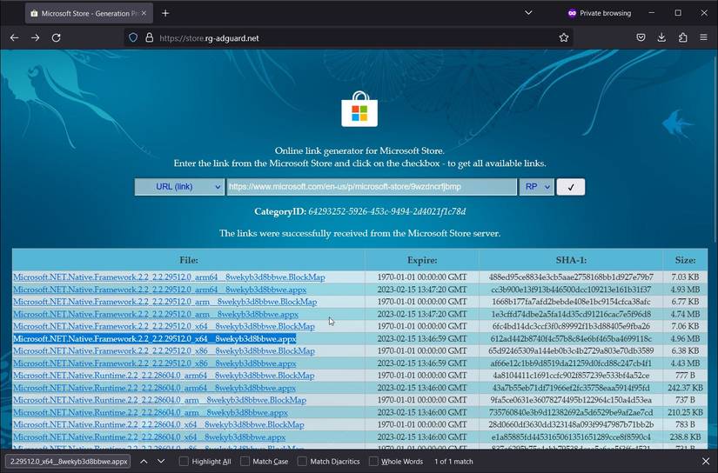This screenshot has width=718, height=473.
Task: Download Runtime 2.2.28604.0 arm appx link
Action: pyautogui.click(x=151, y=412)
